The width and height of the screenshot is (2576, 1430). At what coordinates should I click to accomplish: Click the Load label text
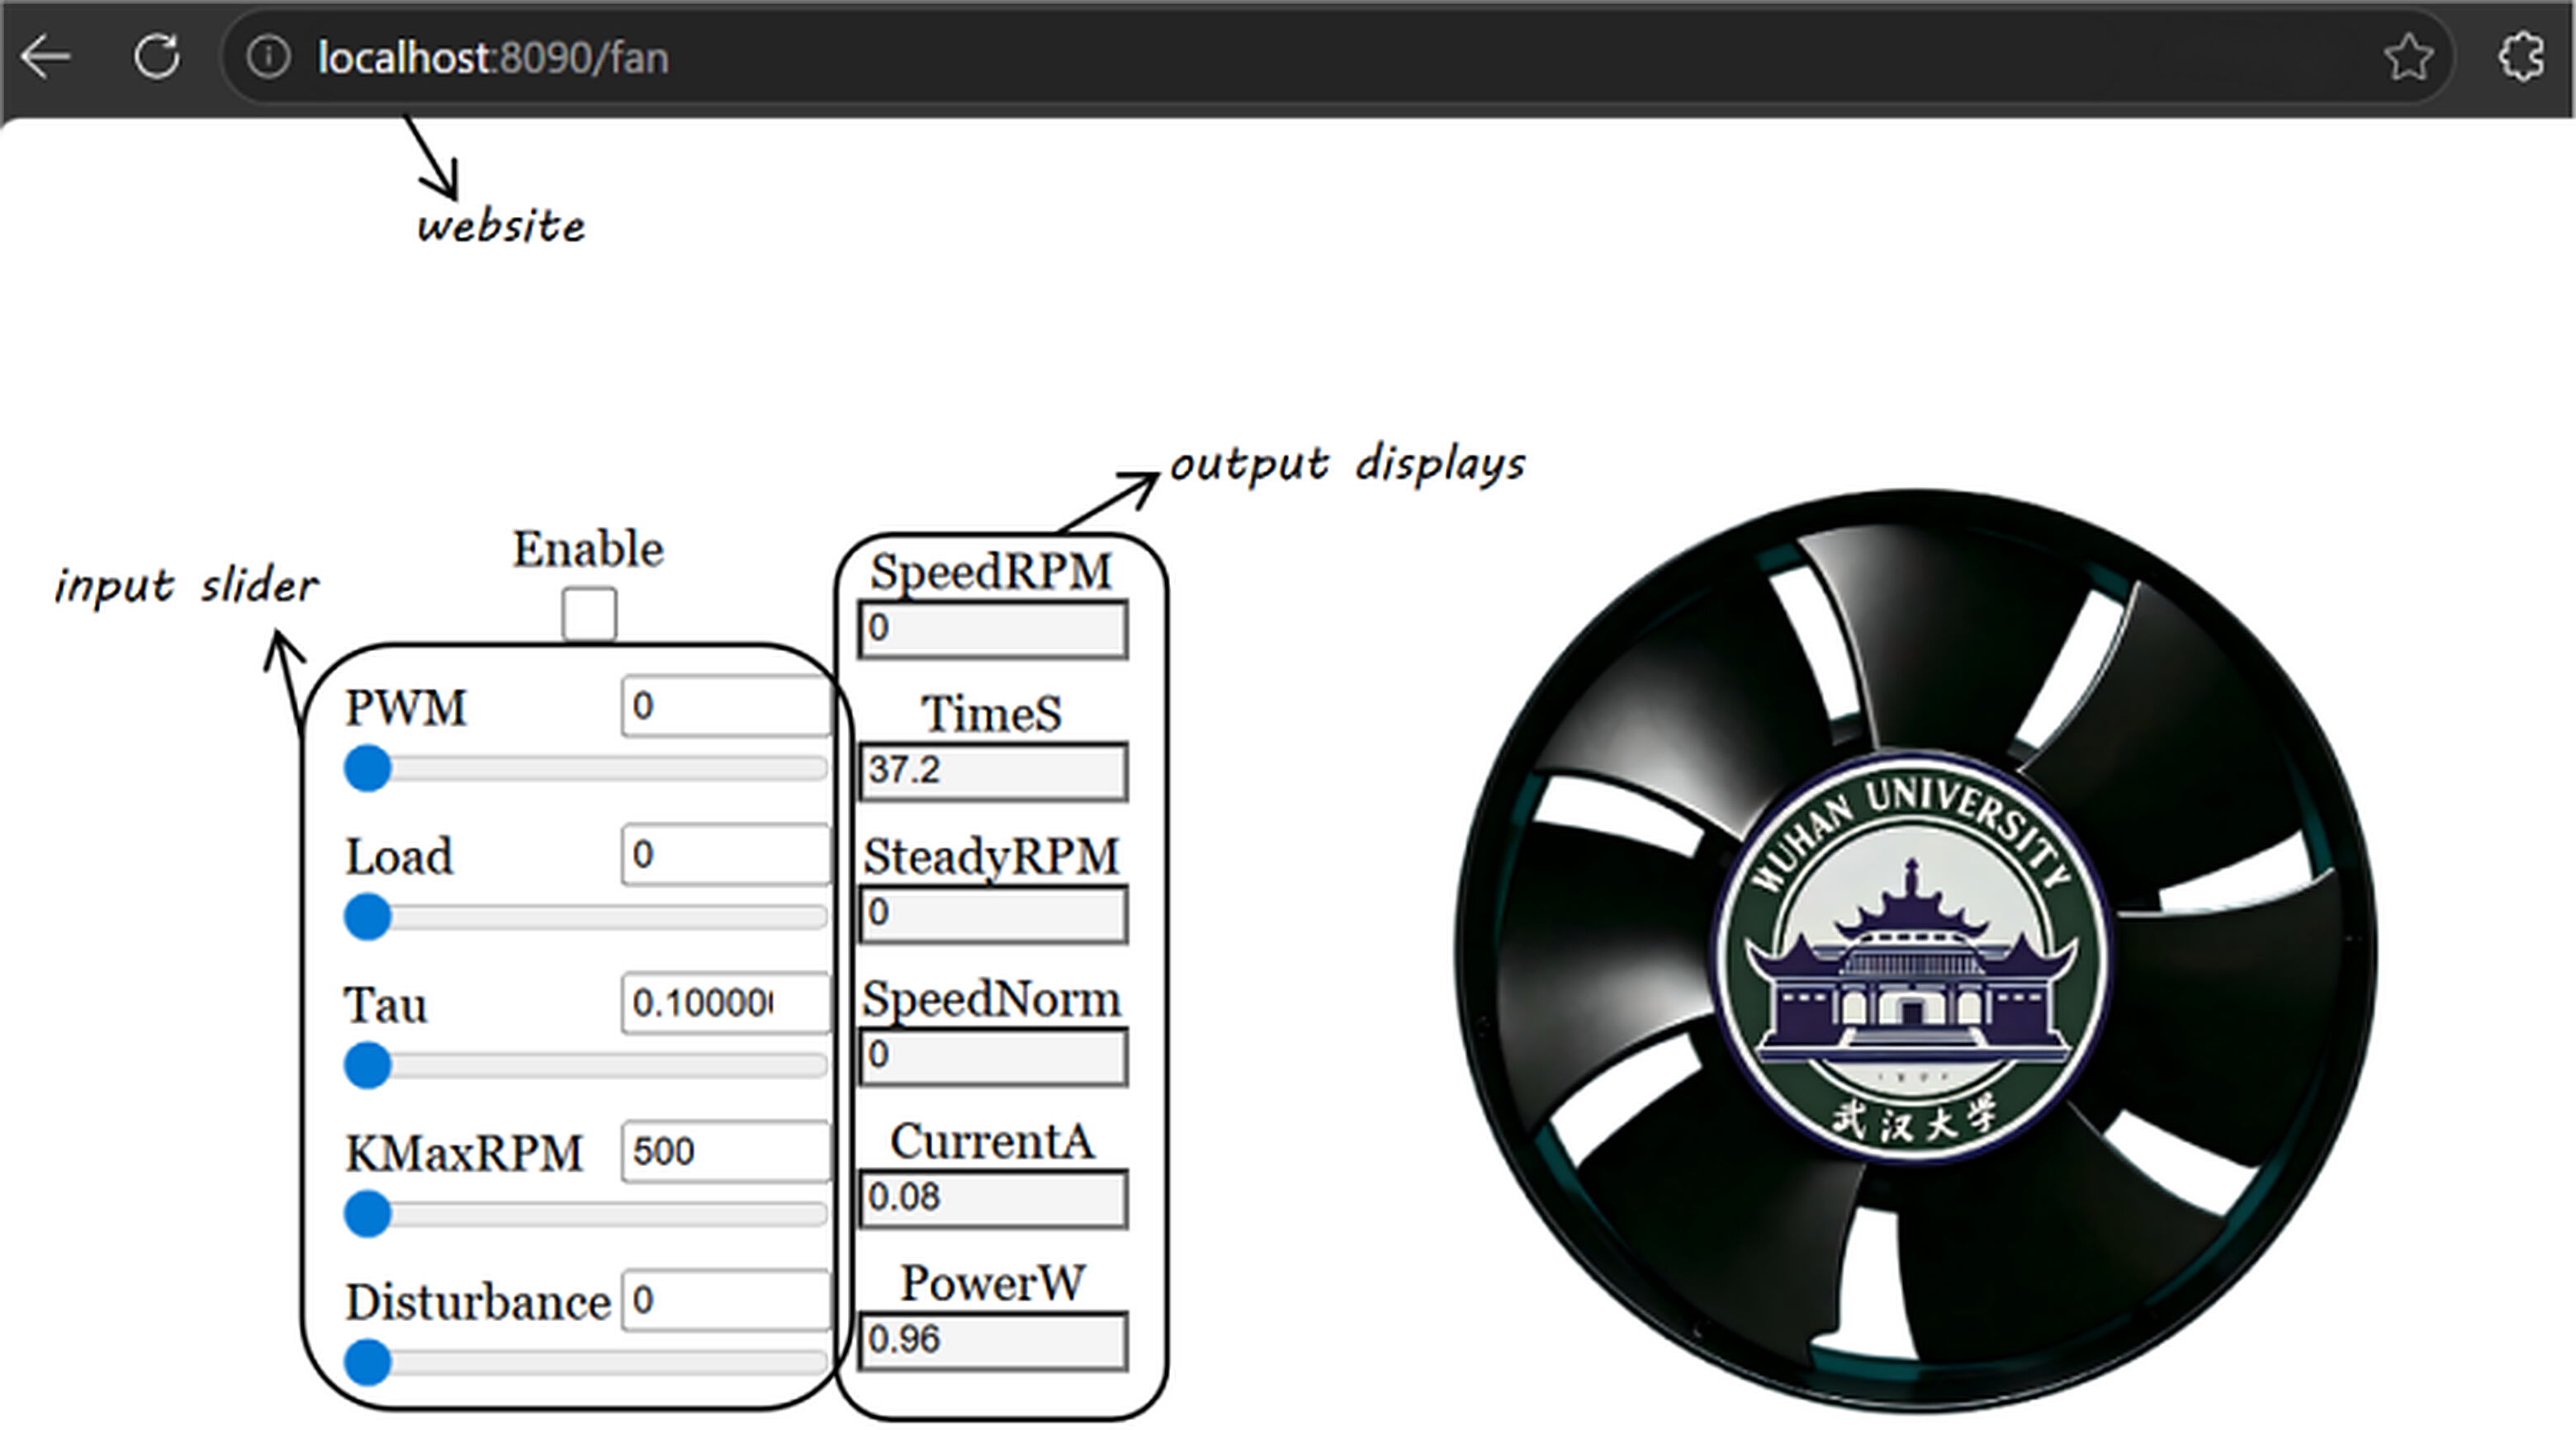[x=399, y=857]
